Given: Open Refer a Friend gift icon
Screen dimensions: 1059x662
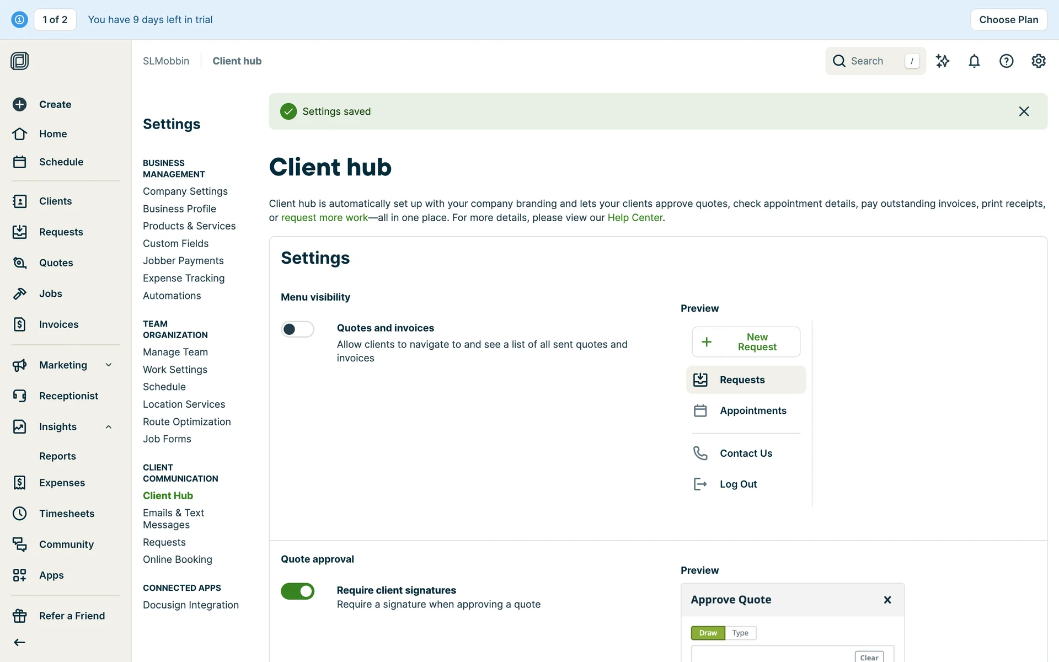Looking at the screenshot, I should [20, 616].
